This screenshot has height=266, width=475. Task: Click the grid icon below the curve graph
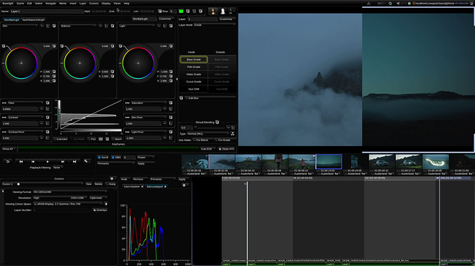click(101, 140)
